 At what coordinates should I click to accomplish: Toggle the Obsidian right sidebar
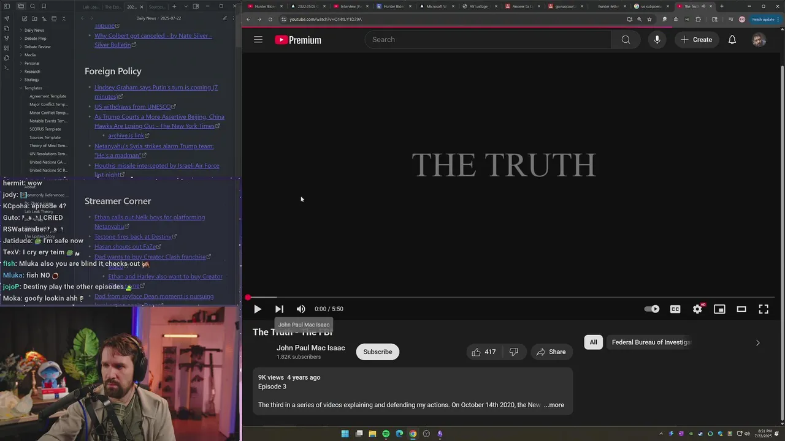[196, 6]
